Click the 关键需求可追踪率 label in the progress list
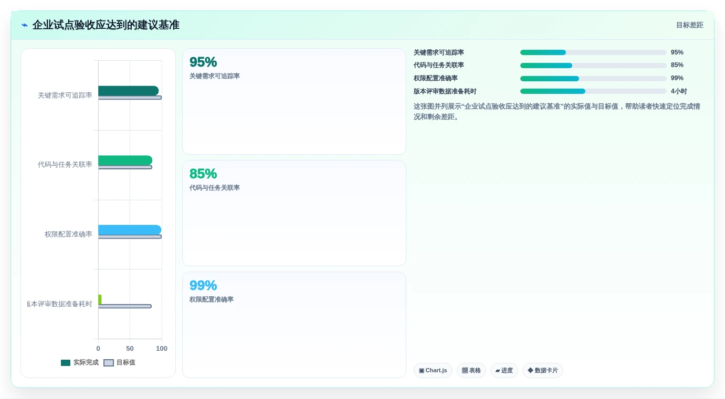Viewport: 725px width, 399px height. [x=439, y=52]
